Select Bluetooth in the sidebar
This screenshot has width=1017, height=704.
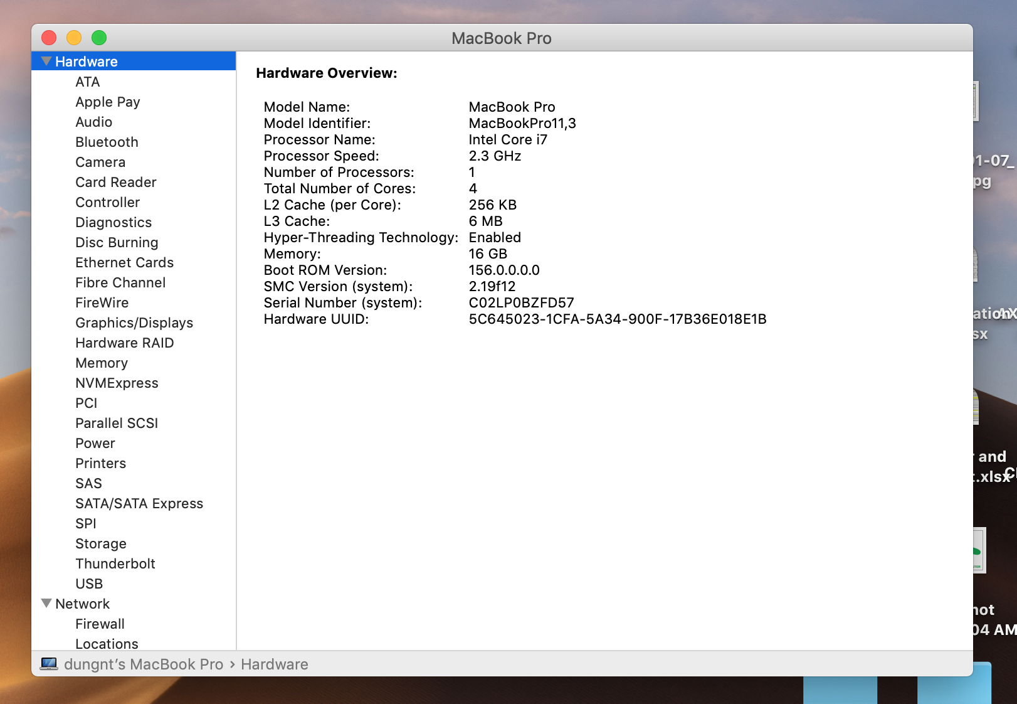107,142
